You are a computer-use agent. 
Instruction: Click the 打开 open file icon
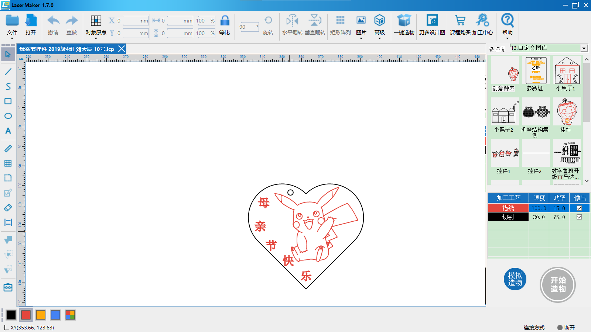(x=31, y=20)
